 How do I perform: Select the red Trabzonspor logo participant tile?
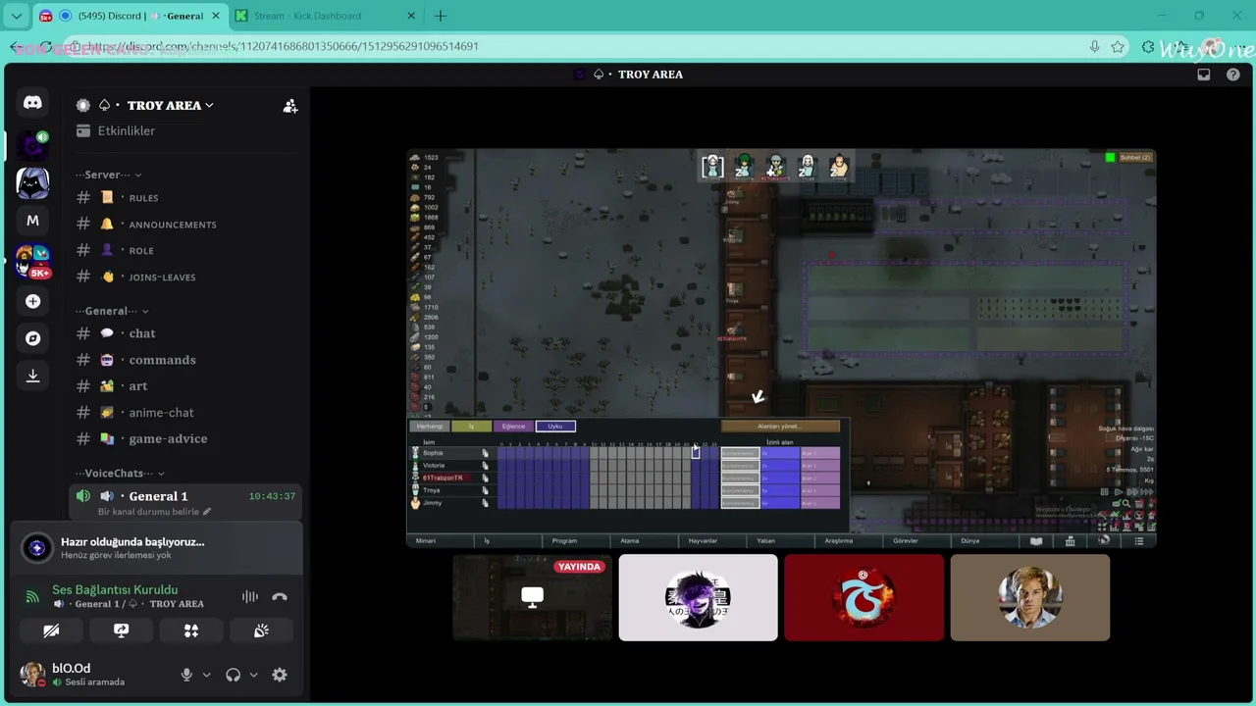point(863,597)
